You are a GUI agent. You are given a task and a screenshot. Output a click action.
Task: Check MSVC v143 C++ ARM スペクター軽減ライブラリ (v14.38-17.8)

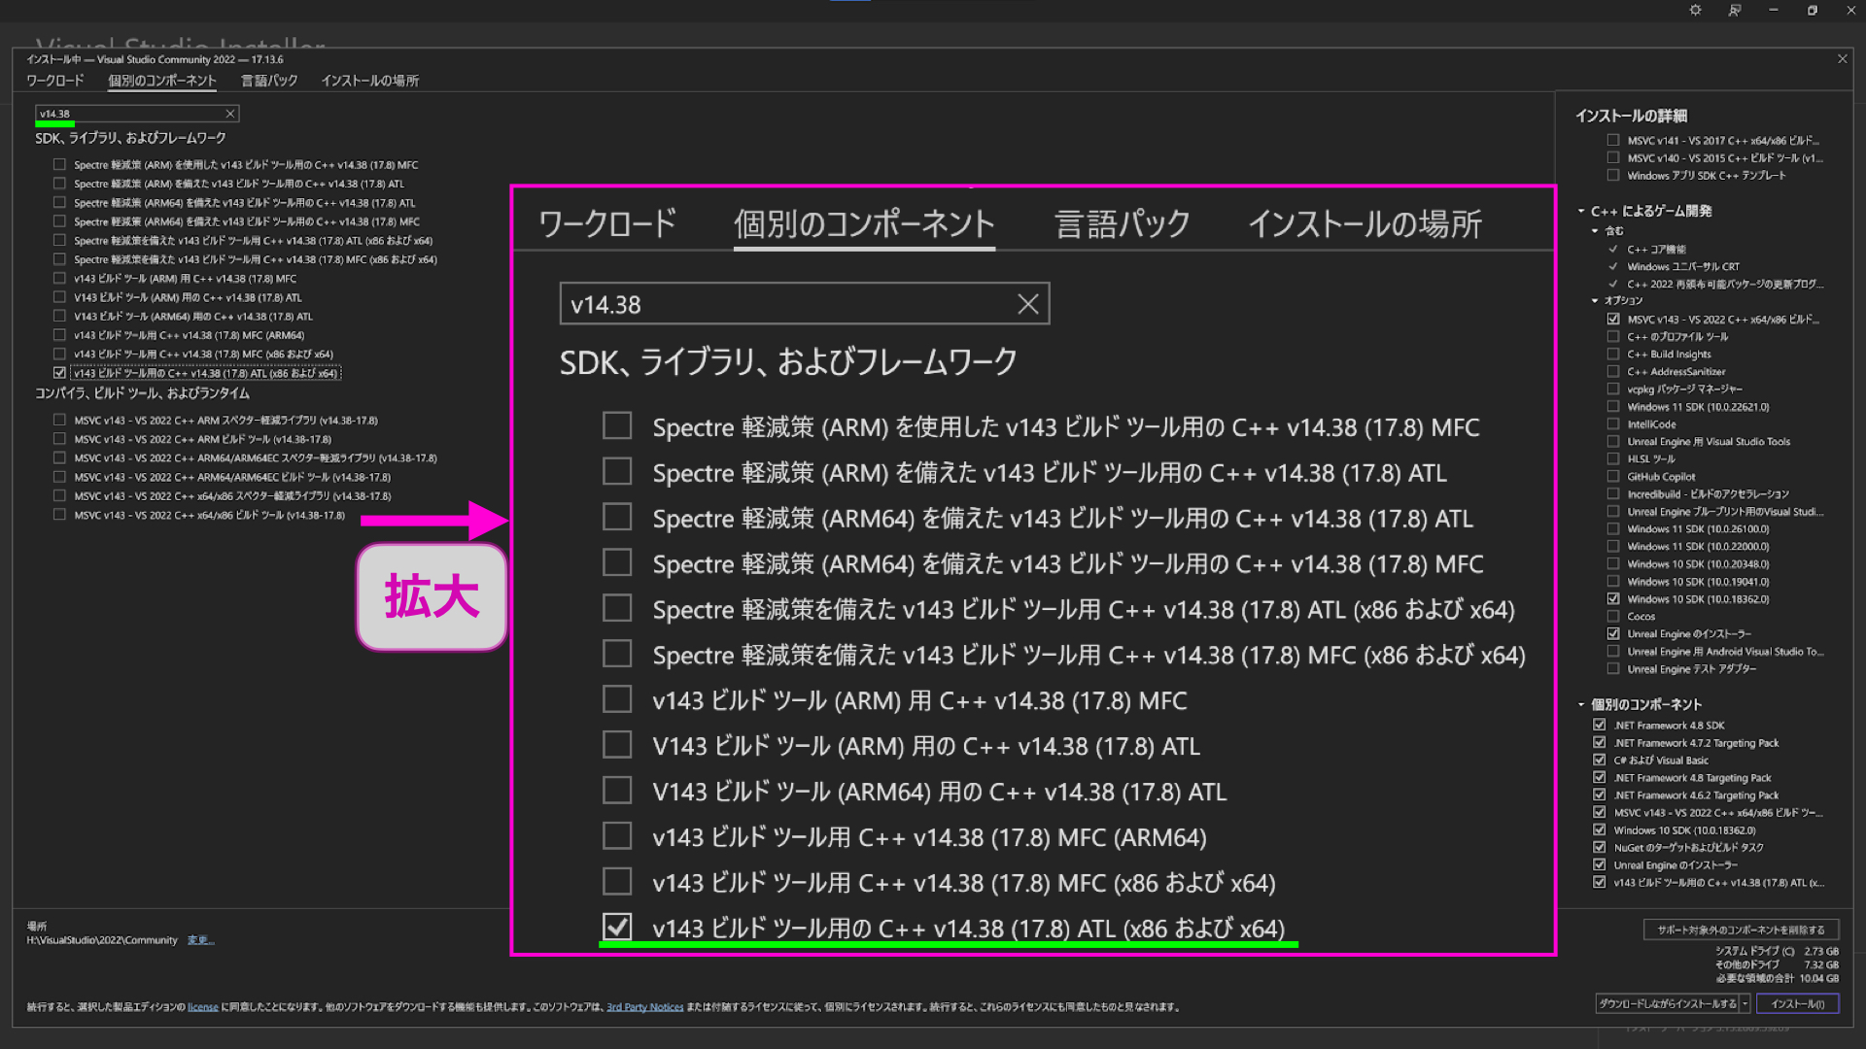(x=59, y=420)
